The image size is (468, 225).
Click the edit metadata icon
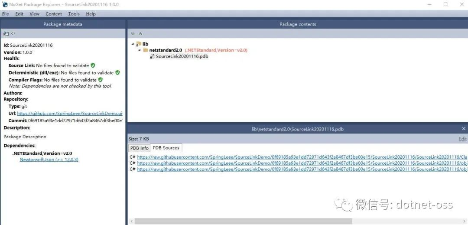click(x=6, y=33)
